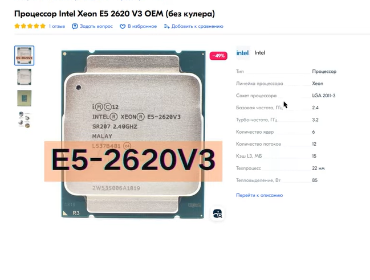Select the second processor thumbnail
The height and width of the screenshot is (280, 370).
[25, 77]
